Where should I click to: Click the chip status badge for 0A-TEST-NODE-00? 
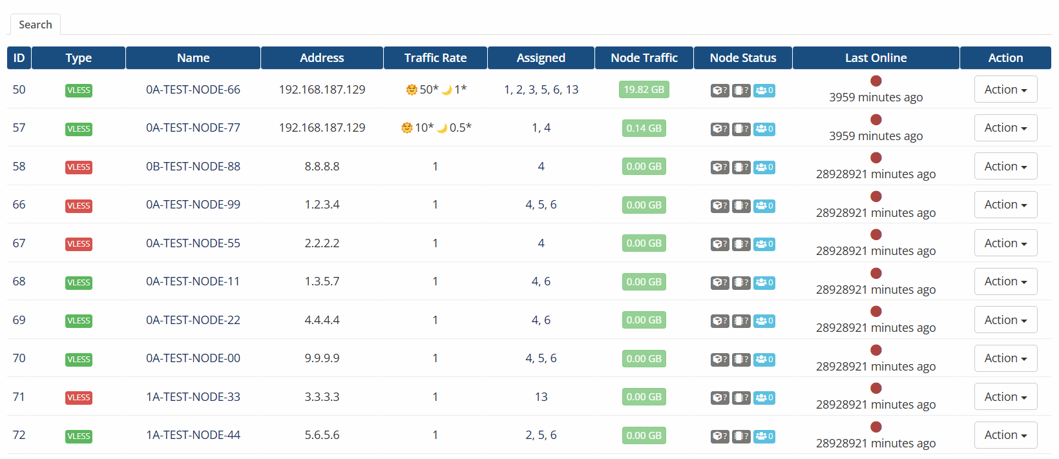[741, 359]
